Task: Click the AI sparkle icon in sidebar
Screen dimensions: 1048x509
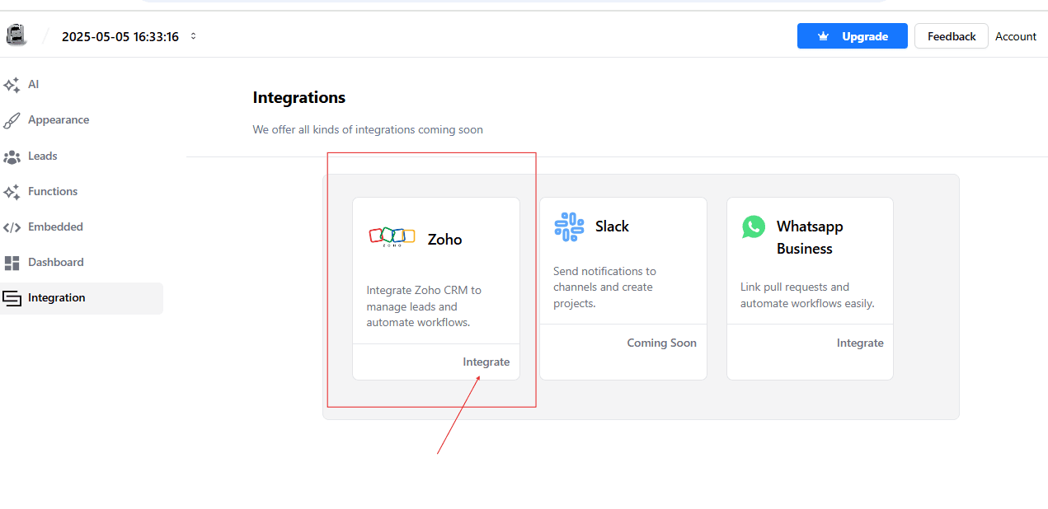Action: (x=12, y=85)
